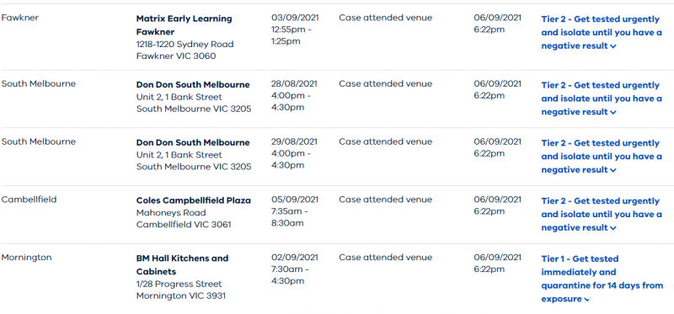This screenshot has height=314, width=674.
Task: Select Coles Campbellfield Plaza site name
Action: coord(194,200)
